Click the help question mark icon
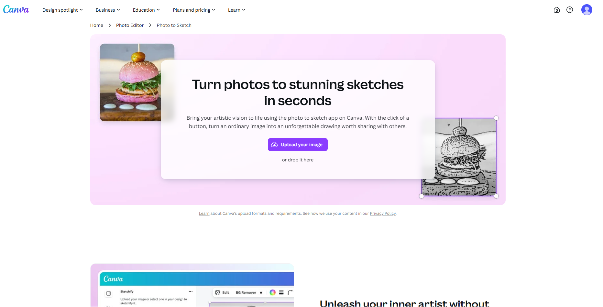This screenshot has width=603, height=307. point(570,10)
